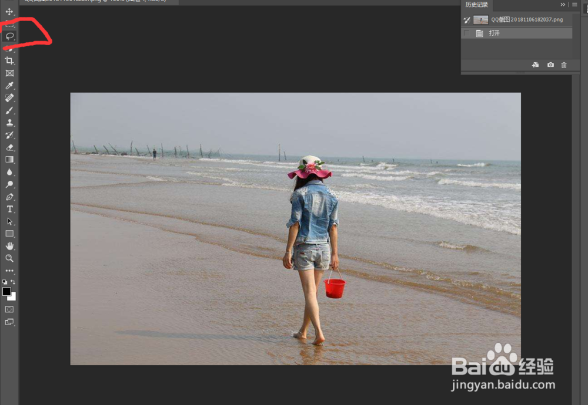Image resolution: width=588 pixels, height=405 pixels.
Task: Create a new snapshot with the camera button
Action: tap(550, 65)
